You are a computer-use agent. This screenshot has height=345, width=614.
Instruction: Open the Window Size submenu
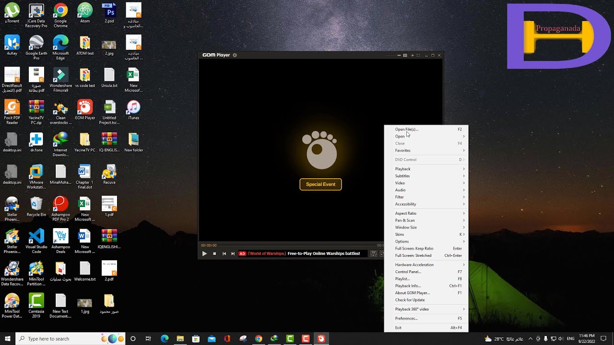pos(426,228)
